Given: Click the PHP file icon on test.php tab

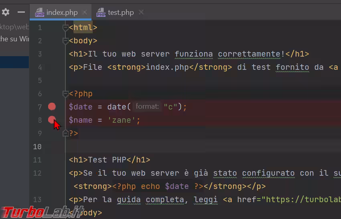Looking at the screenshot, I should coord(101,13).
